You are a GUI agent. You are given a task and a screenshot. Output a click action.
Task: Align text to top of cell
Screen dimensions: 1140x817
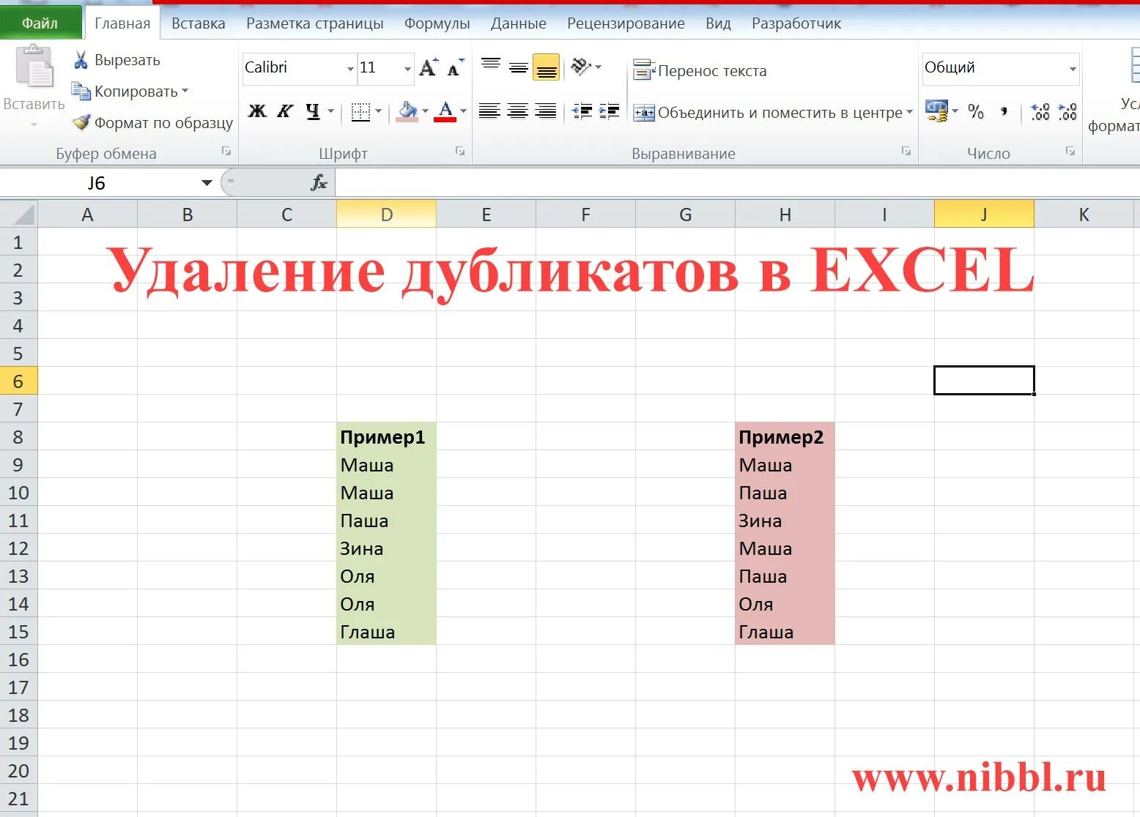[x=491, y=66]
